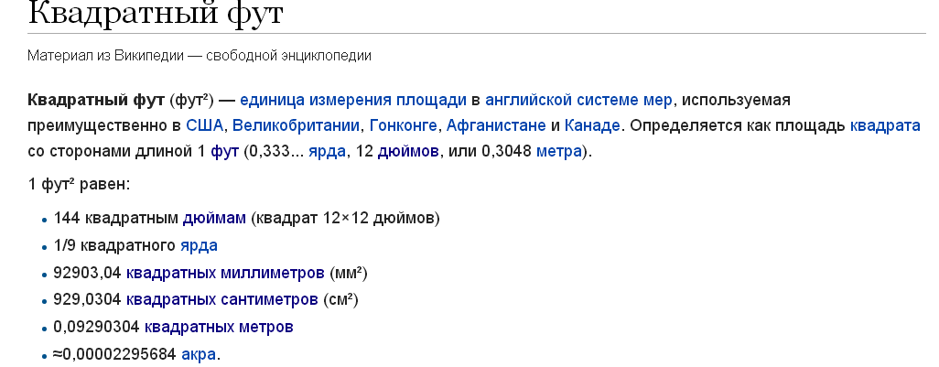Follow the 'квадрата' link in the intro

tap(885, 125)
